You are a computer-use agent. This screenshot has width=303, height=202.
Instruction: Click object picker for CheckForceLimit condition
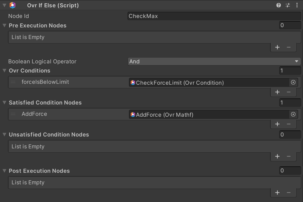(293, 83)
